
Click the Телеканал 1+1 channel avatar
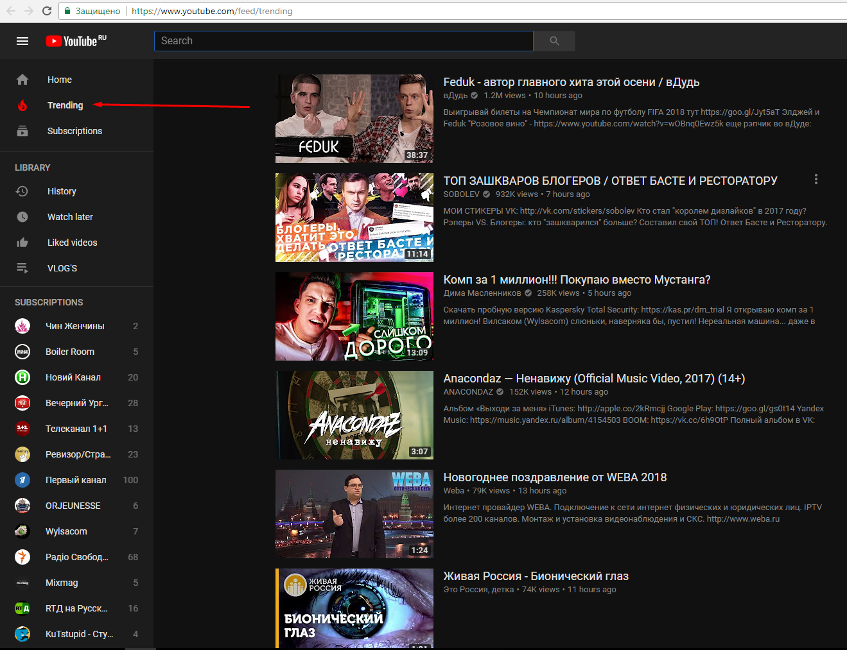[x=22, y=429]
